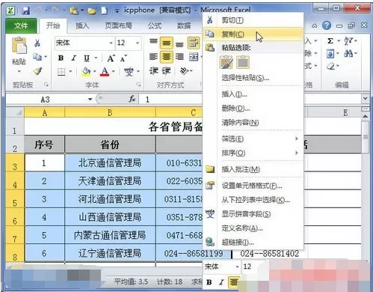373x292 pixels.
Task: Open the ribbon font size dropdown
Action: click(138, 43)
